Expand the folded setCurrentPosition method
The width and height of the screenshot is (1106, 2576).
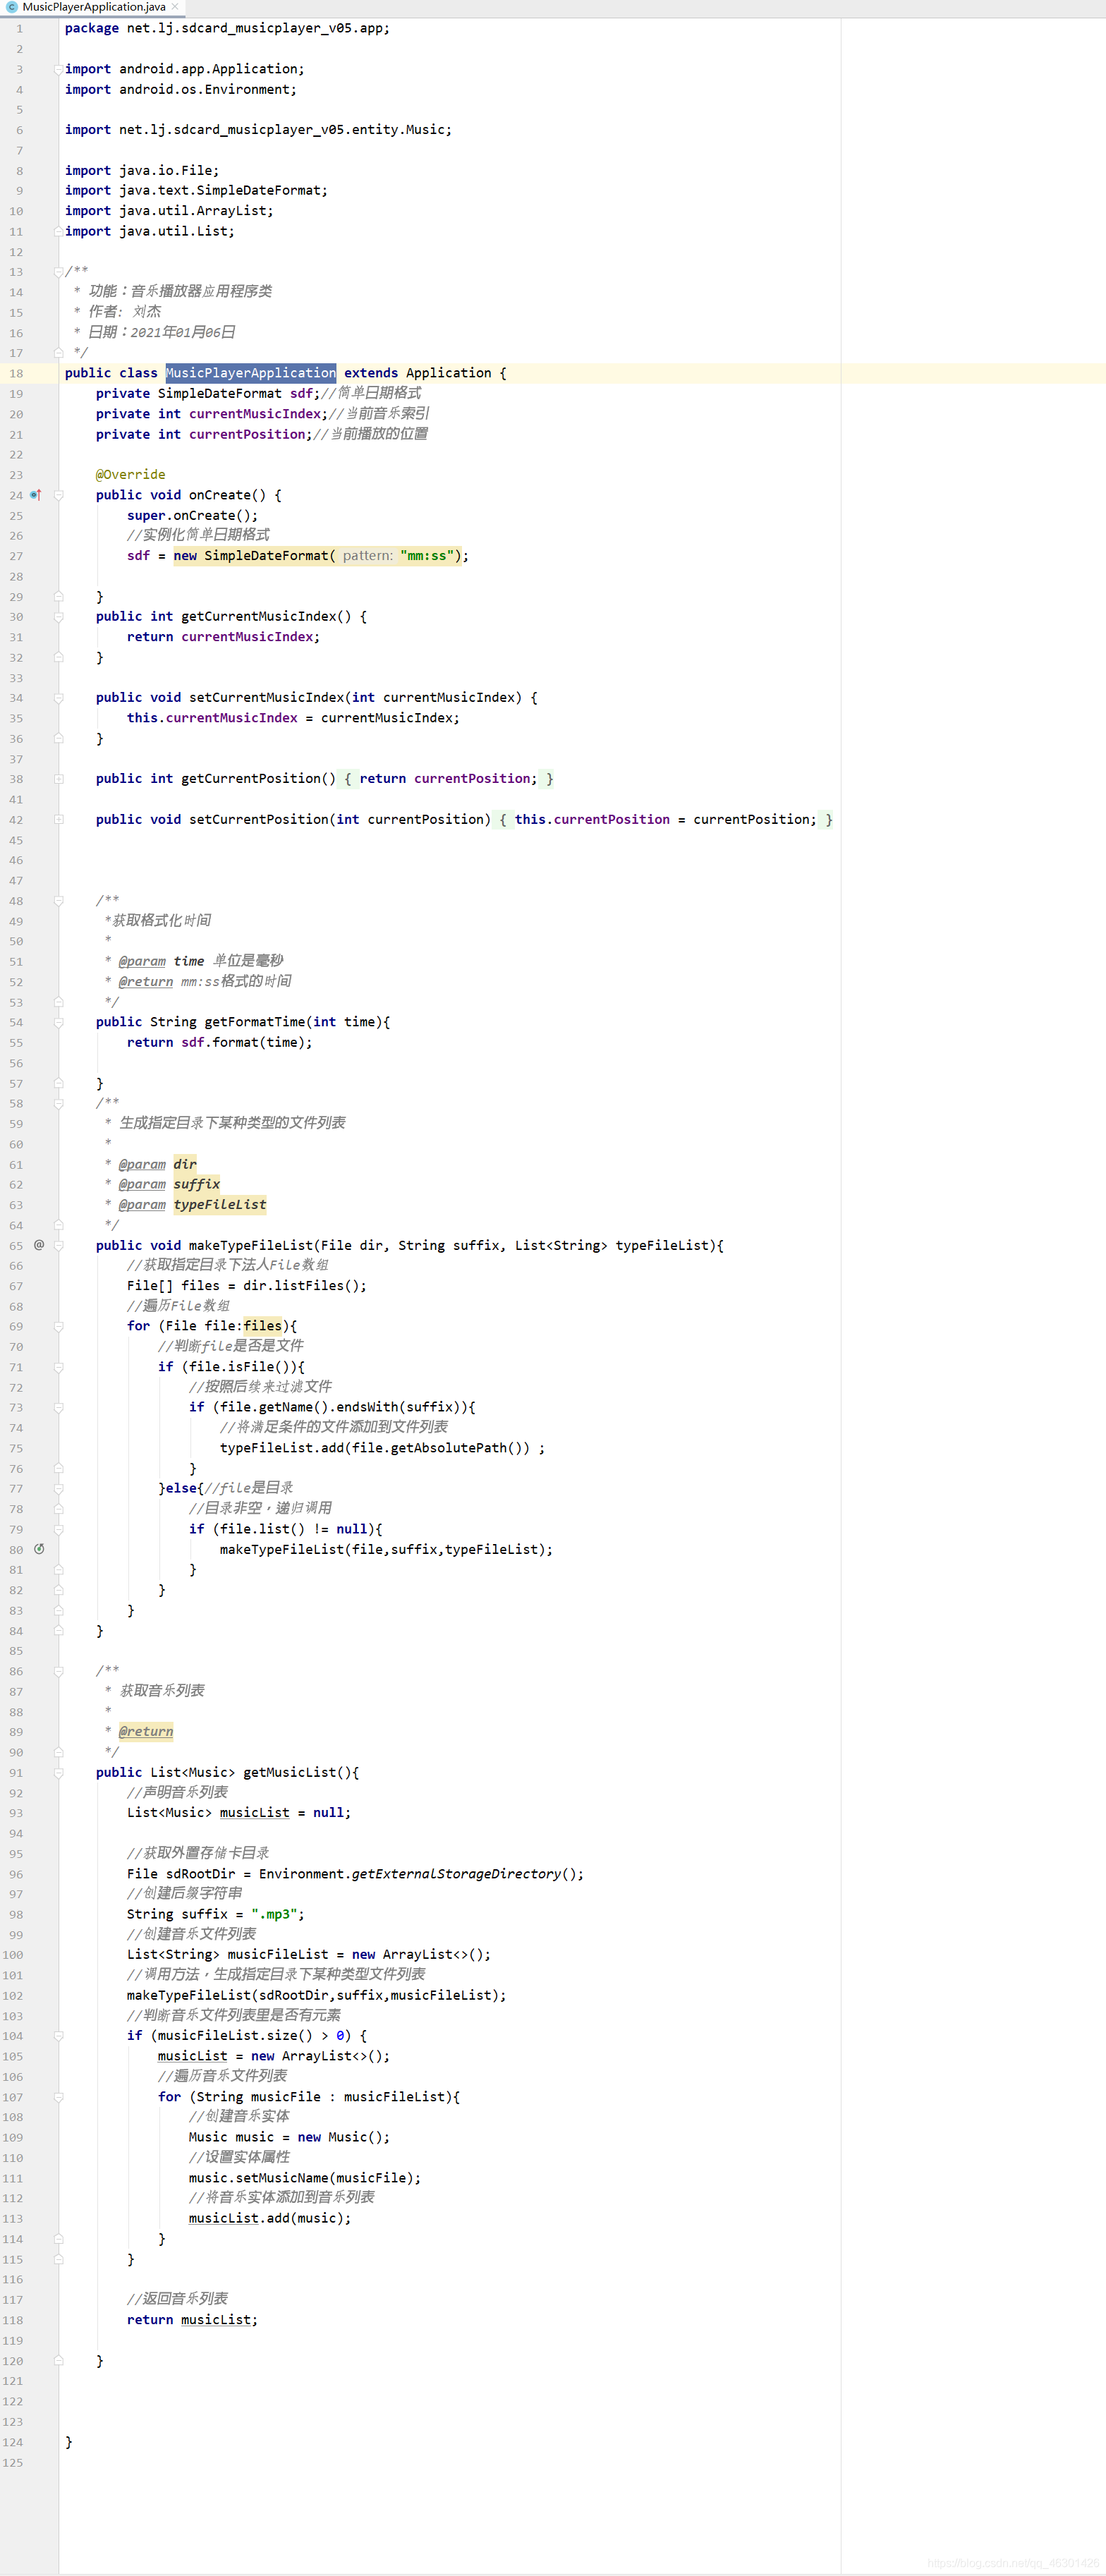pyautogui.click(x=58, y=819)
